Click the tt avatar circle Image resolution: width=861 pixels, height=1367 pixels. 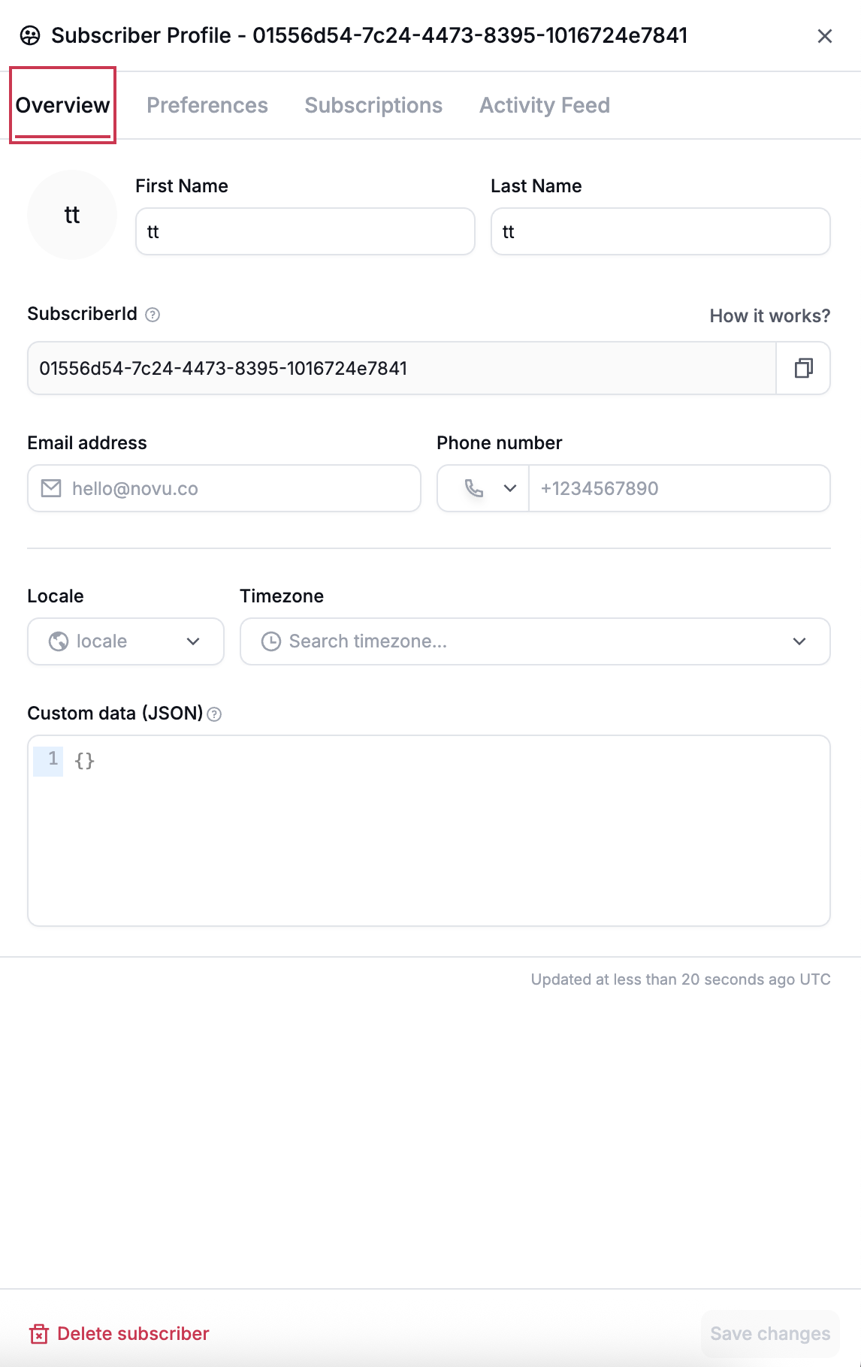(72, 215)
